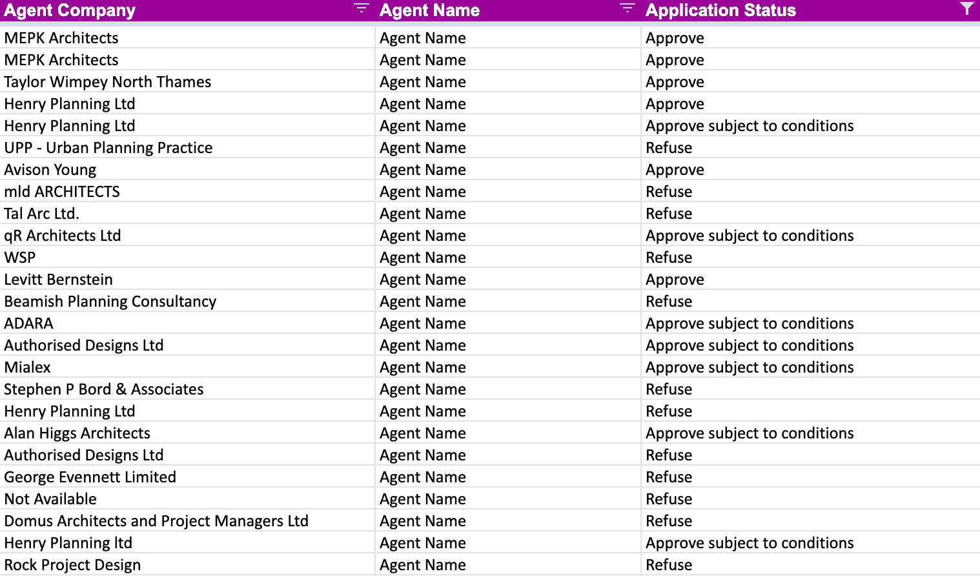Click the Domus Architects and Project Managers cell
This screenshot has height=576, width=980.
point(156,521)
